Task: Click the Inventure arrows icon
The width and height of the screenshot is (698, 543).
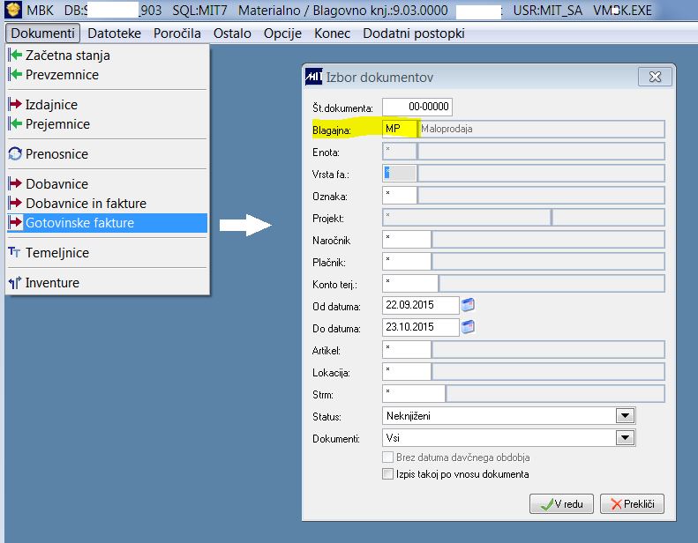Action: click(x=15, y=282)
